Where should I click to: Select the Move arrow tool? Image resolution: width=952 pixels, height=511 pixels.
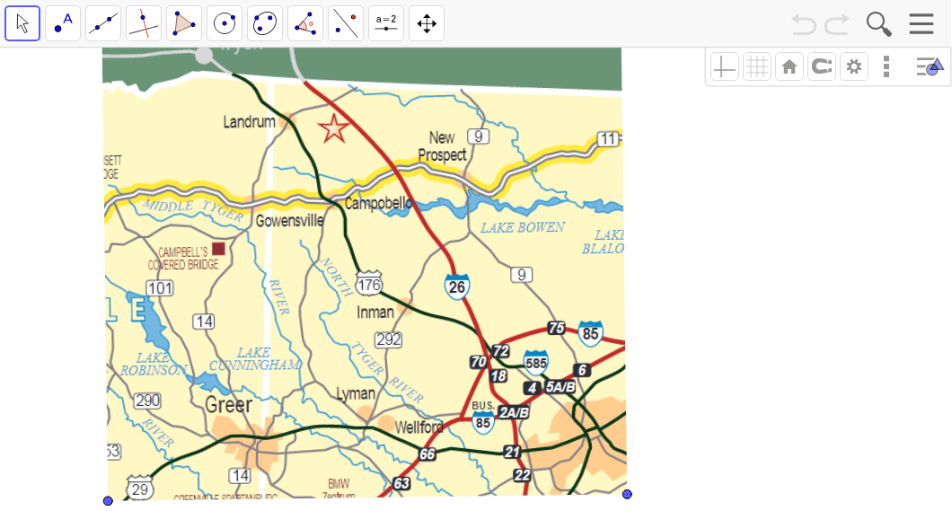[22, 23]
